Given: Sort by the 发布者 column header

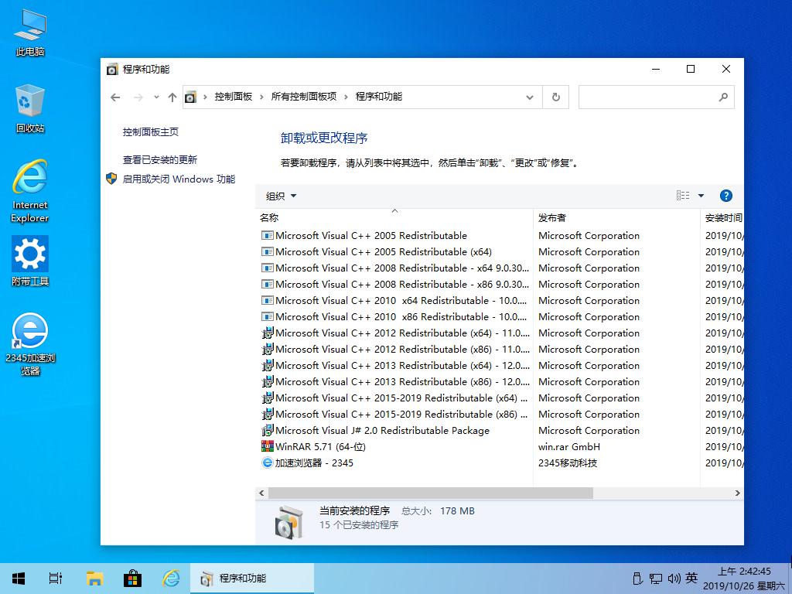Looking at the screenshot, I should pyautogui.click(x=616, y=217).
